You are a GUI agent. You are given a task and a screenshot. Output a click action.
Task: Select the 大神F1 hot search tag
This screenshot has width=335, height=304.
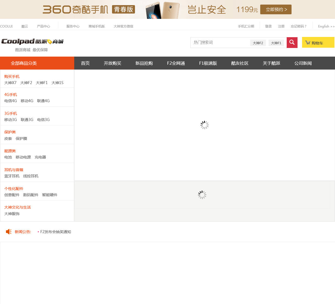pos(276,43)
